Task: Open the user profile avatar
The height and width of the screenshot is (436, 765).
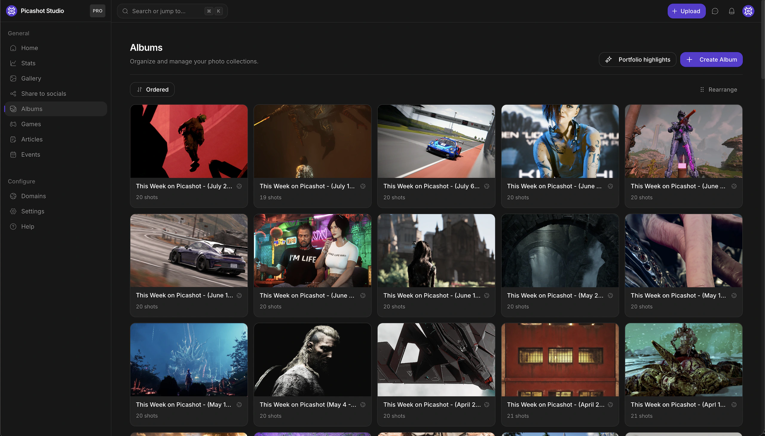Action: pyautogui.click(x=748, y=11)
